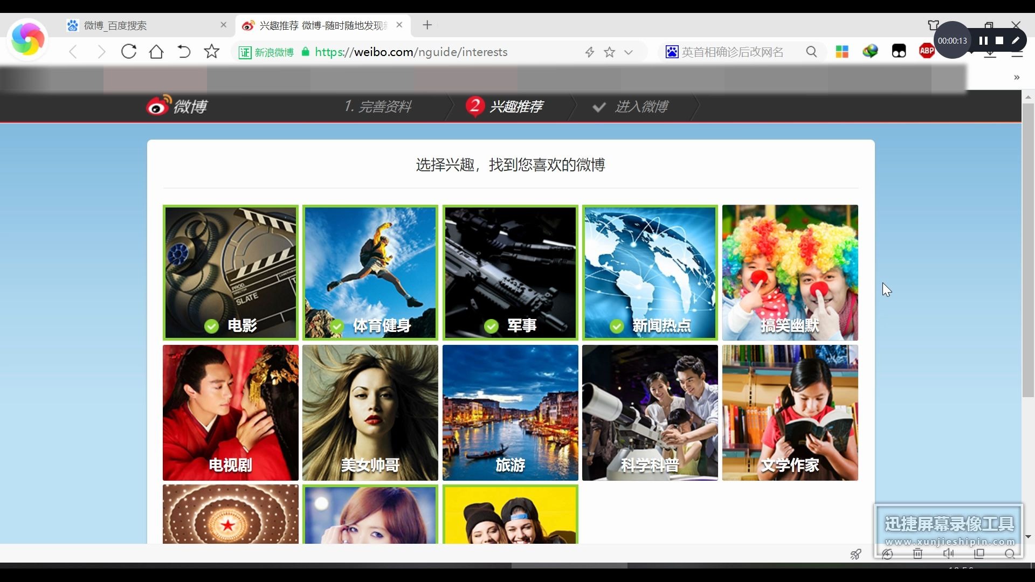
Task: Deselect the 新闻热点 interest tile
Action: [x=650, y=273]
